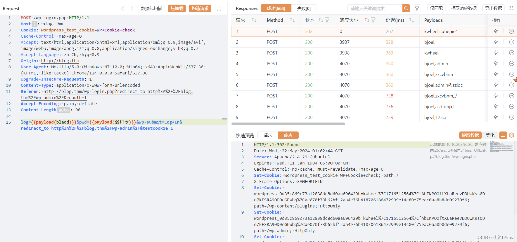Click the POST /wp-login.php request line

click(x=55, y=18)
